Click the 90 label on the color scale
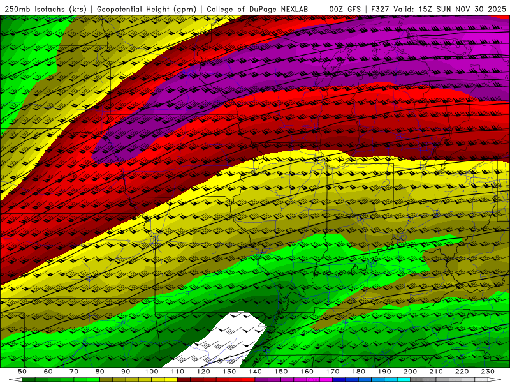Image resolution: width=510 pixels, height=383 pixels. click(x=126, y=372)
